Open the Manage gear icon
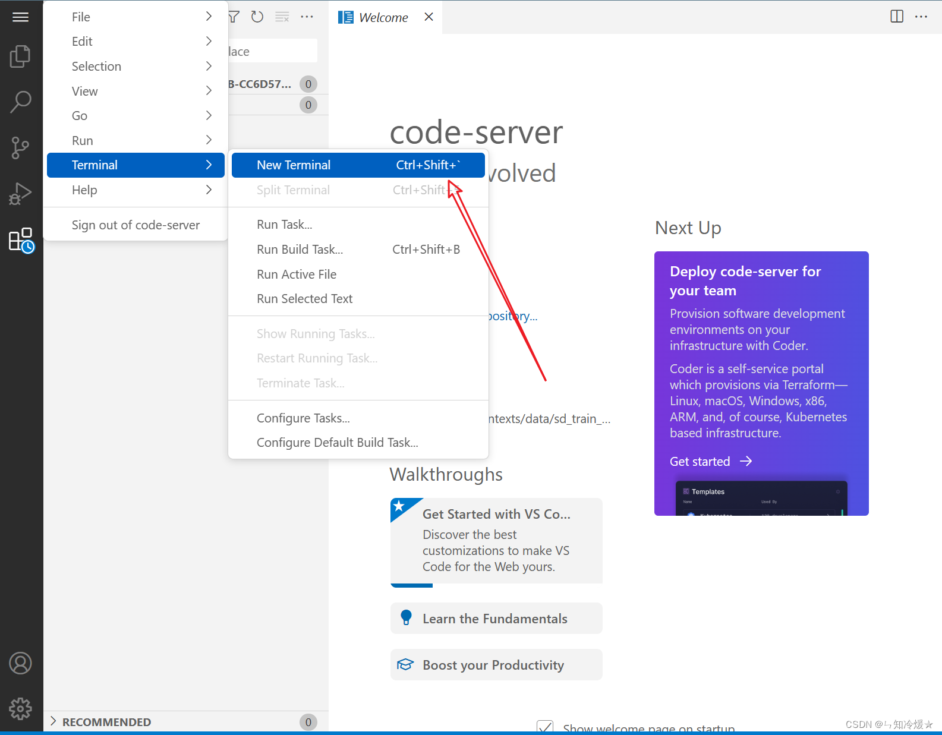This screenshot has width=942, height=735. click(21, 708)
